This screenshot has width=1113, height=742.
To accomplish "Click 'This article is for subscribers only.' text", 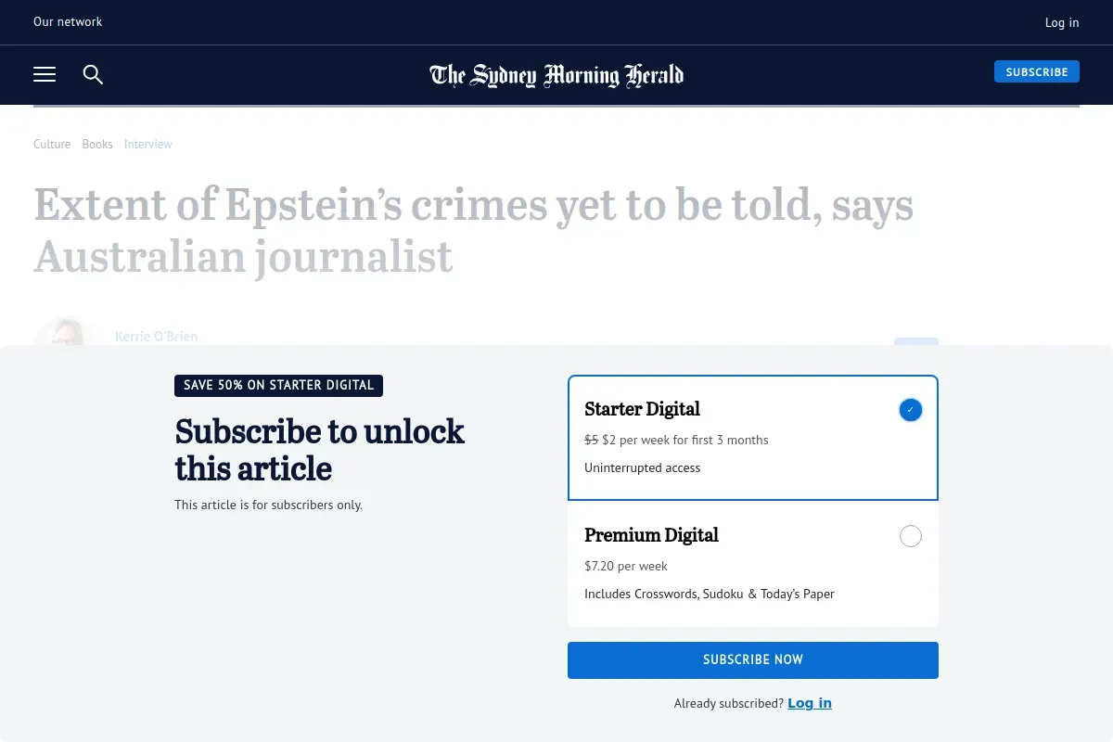I will coord(269,505).
